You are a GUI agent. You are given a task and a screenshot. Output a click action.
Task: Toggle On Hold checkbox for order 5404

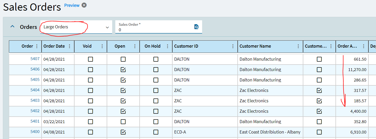click(x=156, y=91)
